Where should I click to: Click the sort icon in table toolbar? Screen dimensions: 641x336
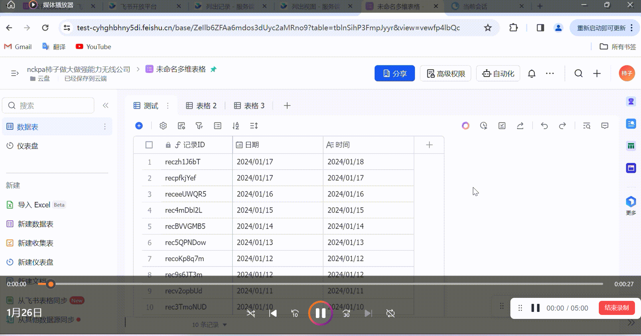point(236,126)
